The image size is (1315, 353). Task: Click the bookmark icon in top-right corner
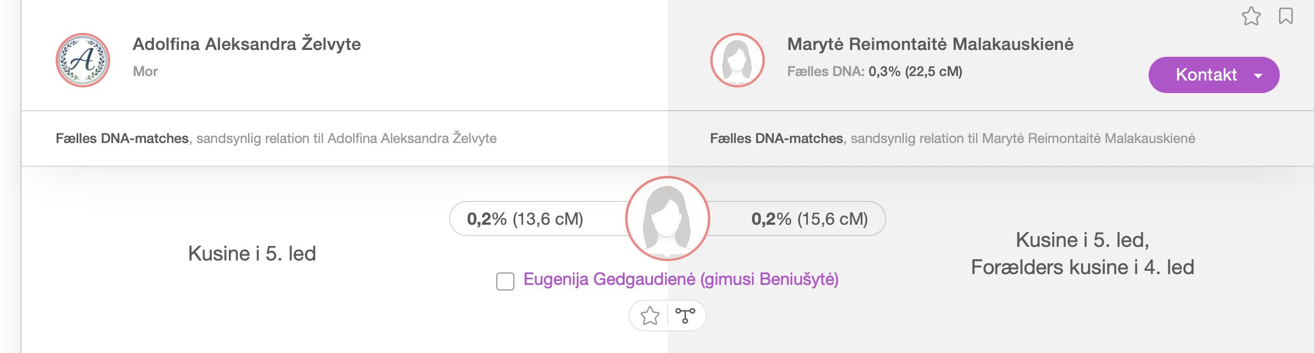(x=1286, y=16)
